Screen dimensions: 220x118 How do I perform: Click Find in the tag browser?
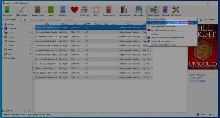coord(27,111)
